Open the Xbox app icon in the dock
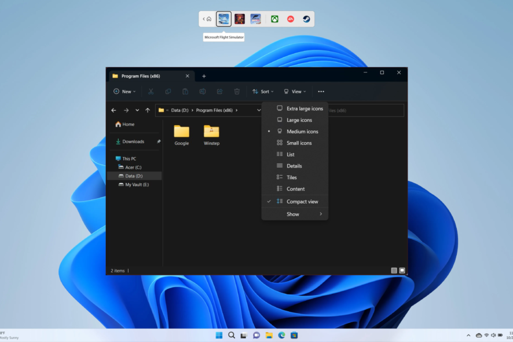This screenshot has height=342, width=513. point(274,18)
